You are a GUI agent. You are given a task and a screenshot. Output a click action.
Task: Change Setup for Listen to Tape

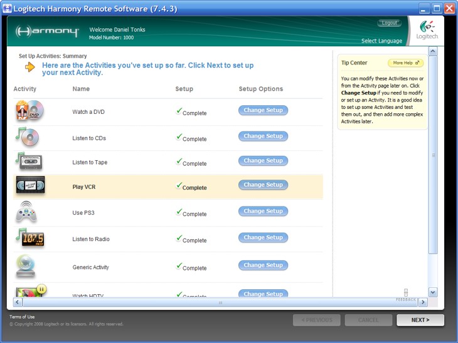tap(263, 161)
